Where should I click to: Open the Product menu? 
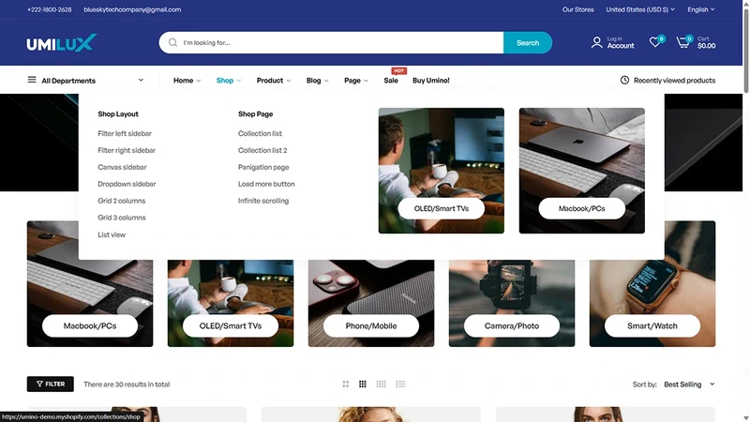274,81
